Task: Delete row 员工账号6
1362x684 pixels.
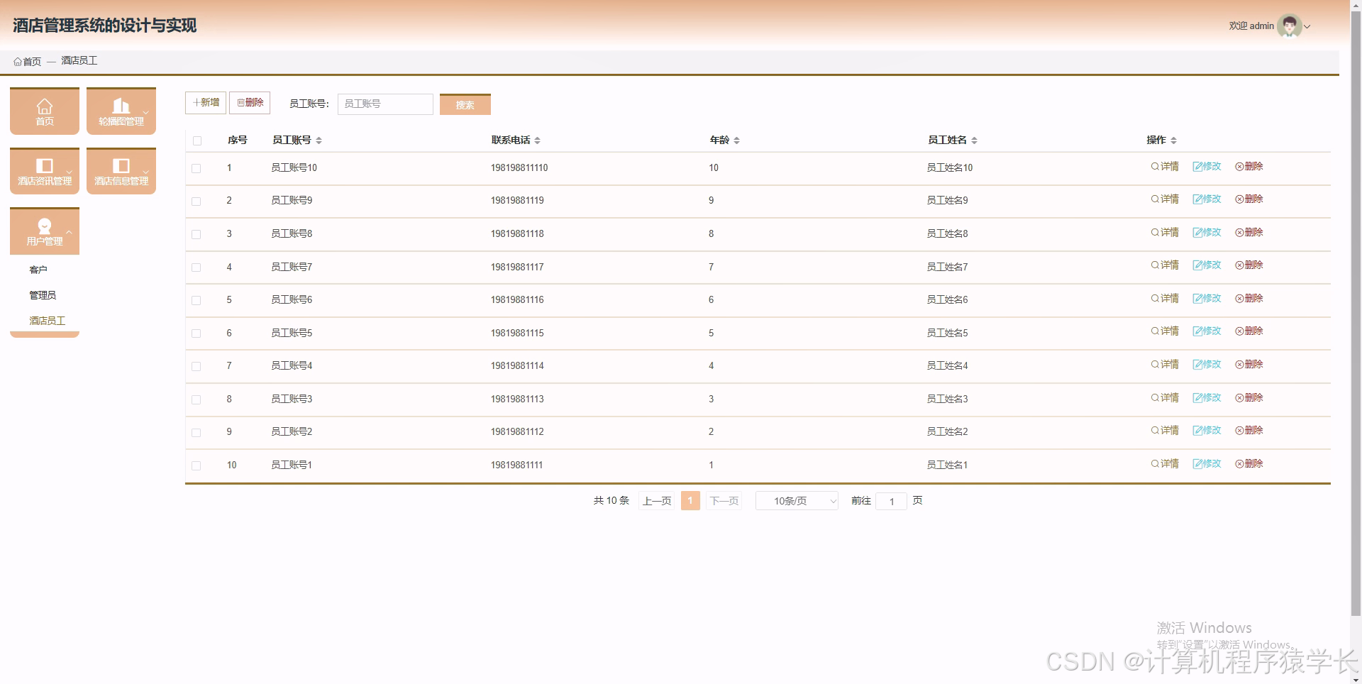Action: click(1249, 299)
